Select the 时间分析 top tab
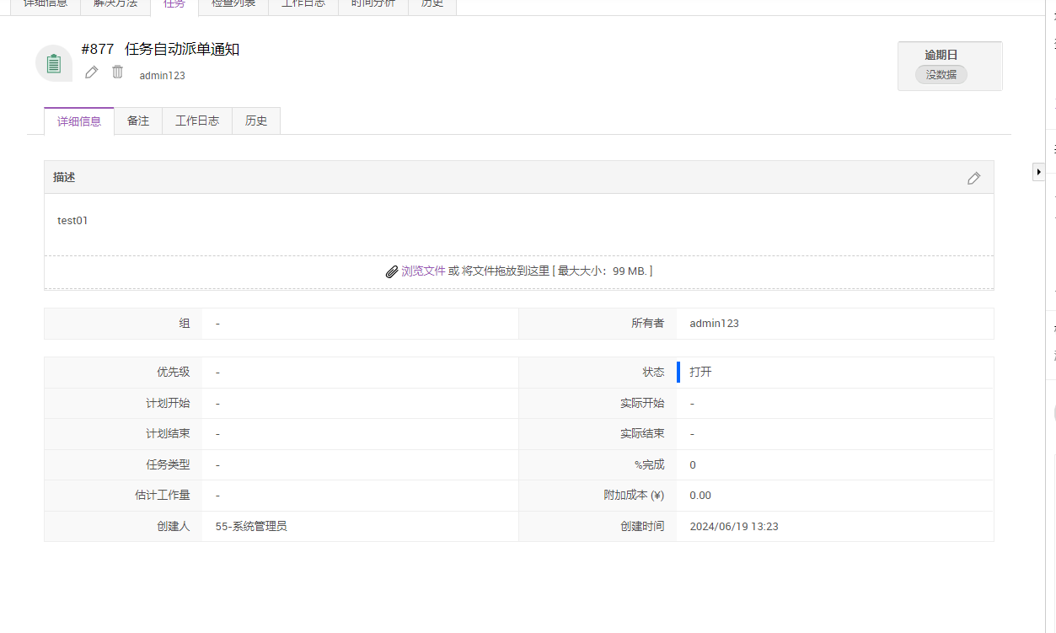 [373, 4]
